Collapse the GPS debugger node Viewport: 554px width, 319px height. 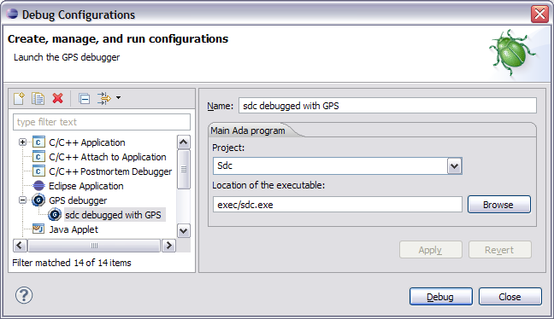pos(22,200)
